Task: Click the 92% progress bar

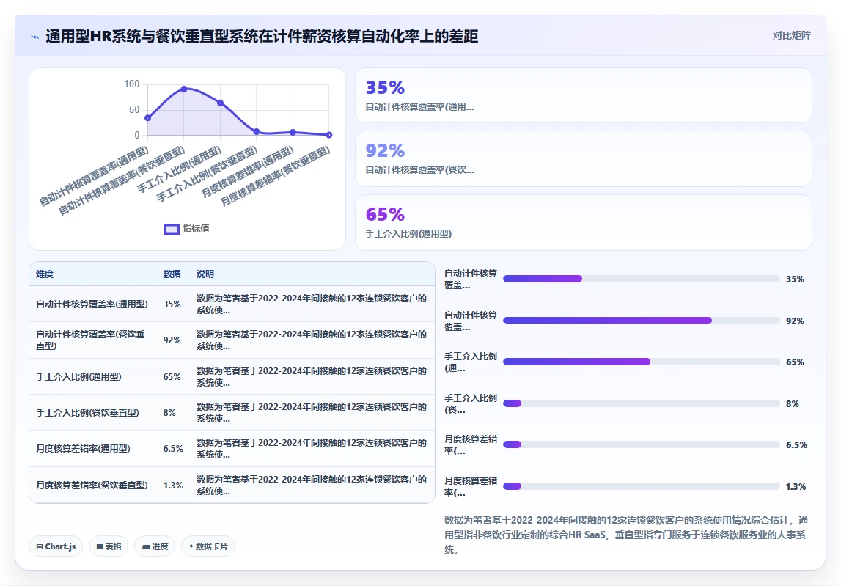Action: pyautogui.click(x=641, y=321)
